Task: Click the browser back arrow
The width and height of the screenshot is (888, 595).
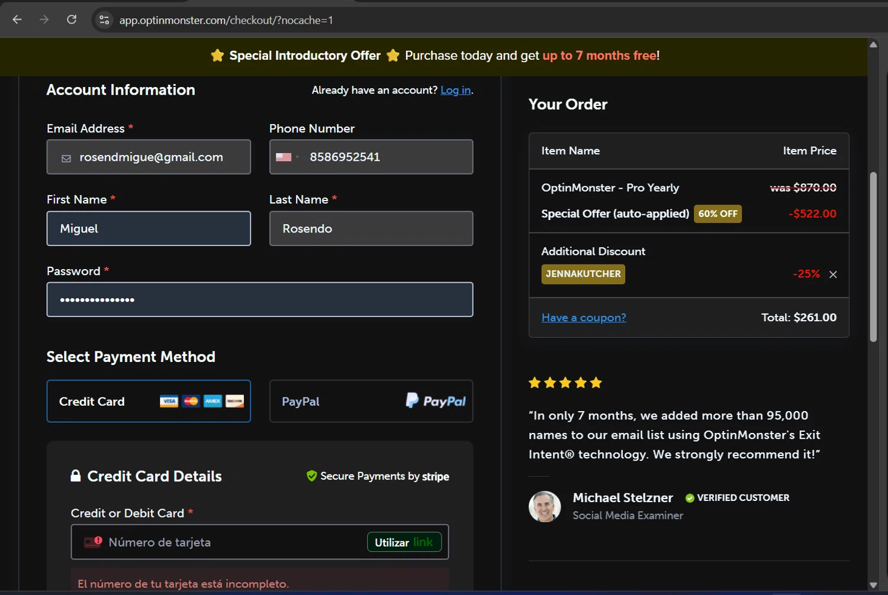Action: coord(17,20)
